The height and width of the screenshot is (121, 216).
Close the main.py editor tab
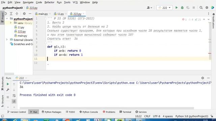pyautogui.click(x=50, y=13)
